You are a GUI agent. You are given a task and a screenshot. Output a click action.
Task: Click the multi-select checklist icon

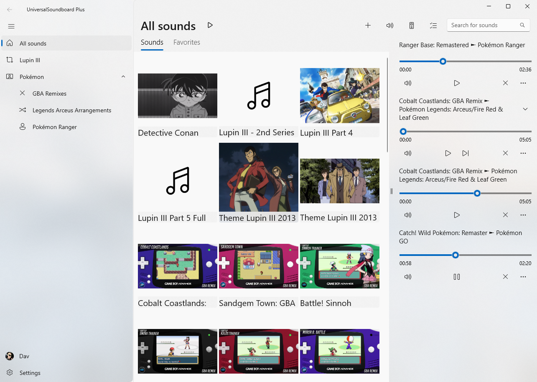click(x=433, y=25)
